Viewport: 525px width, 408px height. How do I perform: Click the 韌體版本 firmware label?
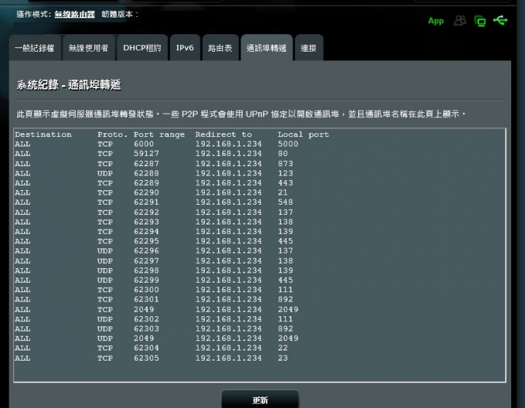pyautogui.click(x=120, y=15)
